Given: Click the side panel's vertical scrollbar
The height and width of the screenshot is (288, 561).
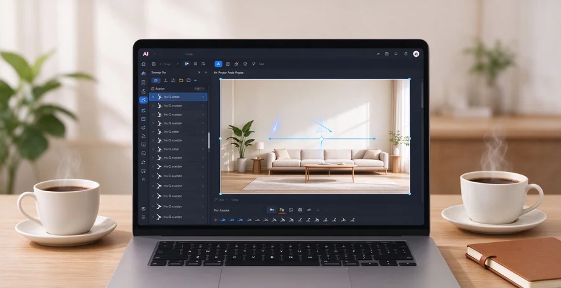Looking at the screenshot, I should 208,141.
